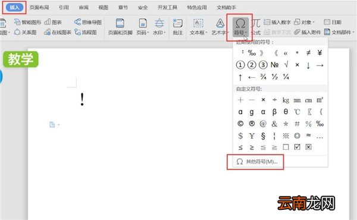Screen dimensions: 357x220
Task: Insert the ℃ Celsius symbol
Action: pyautogui.click(x=297, y=112)
